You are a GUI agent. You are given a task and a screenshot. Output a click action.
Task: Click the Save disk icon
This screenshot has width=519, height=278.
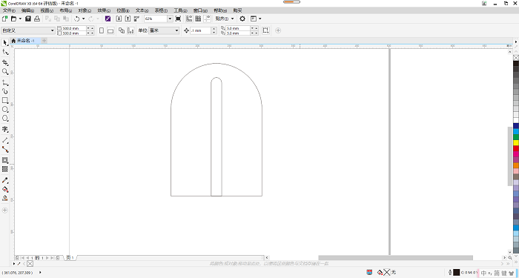tap(28, 19)
